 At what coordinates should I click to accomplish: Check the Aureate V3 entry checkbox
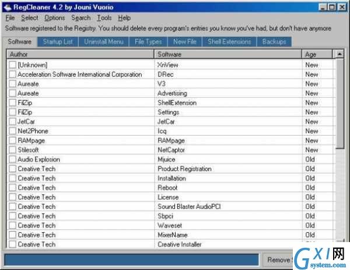point(12,84)
